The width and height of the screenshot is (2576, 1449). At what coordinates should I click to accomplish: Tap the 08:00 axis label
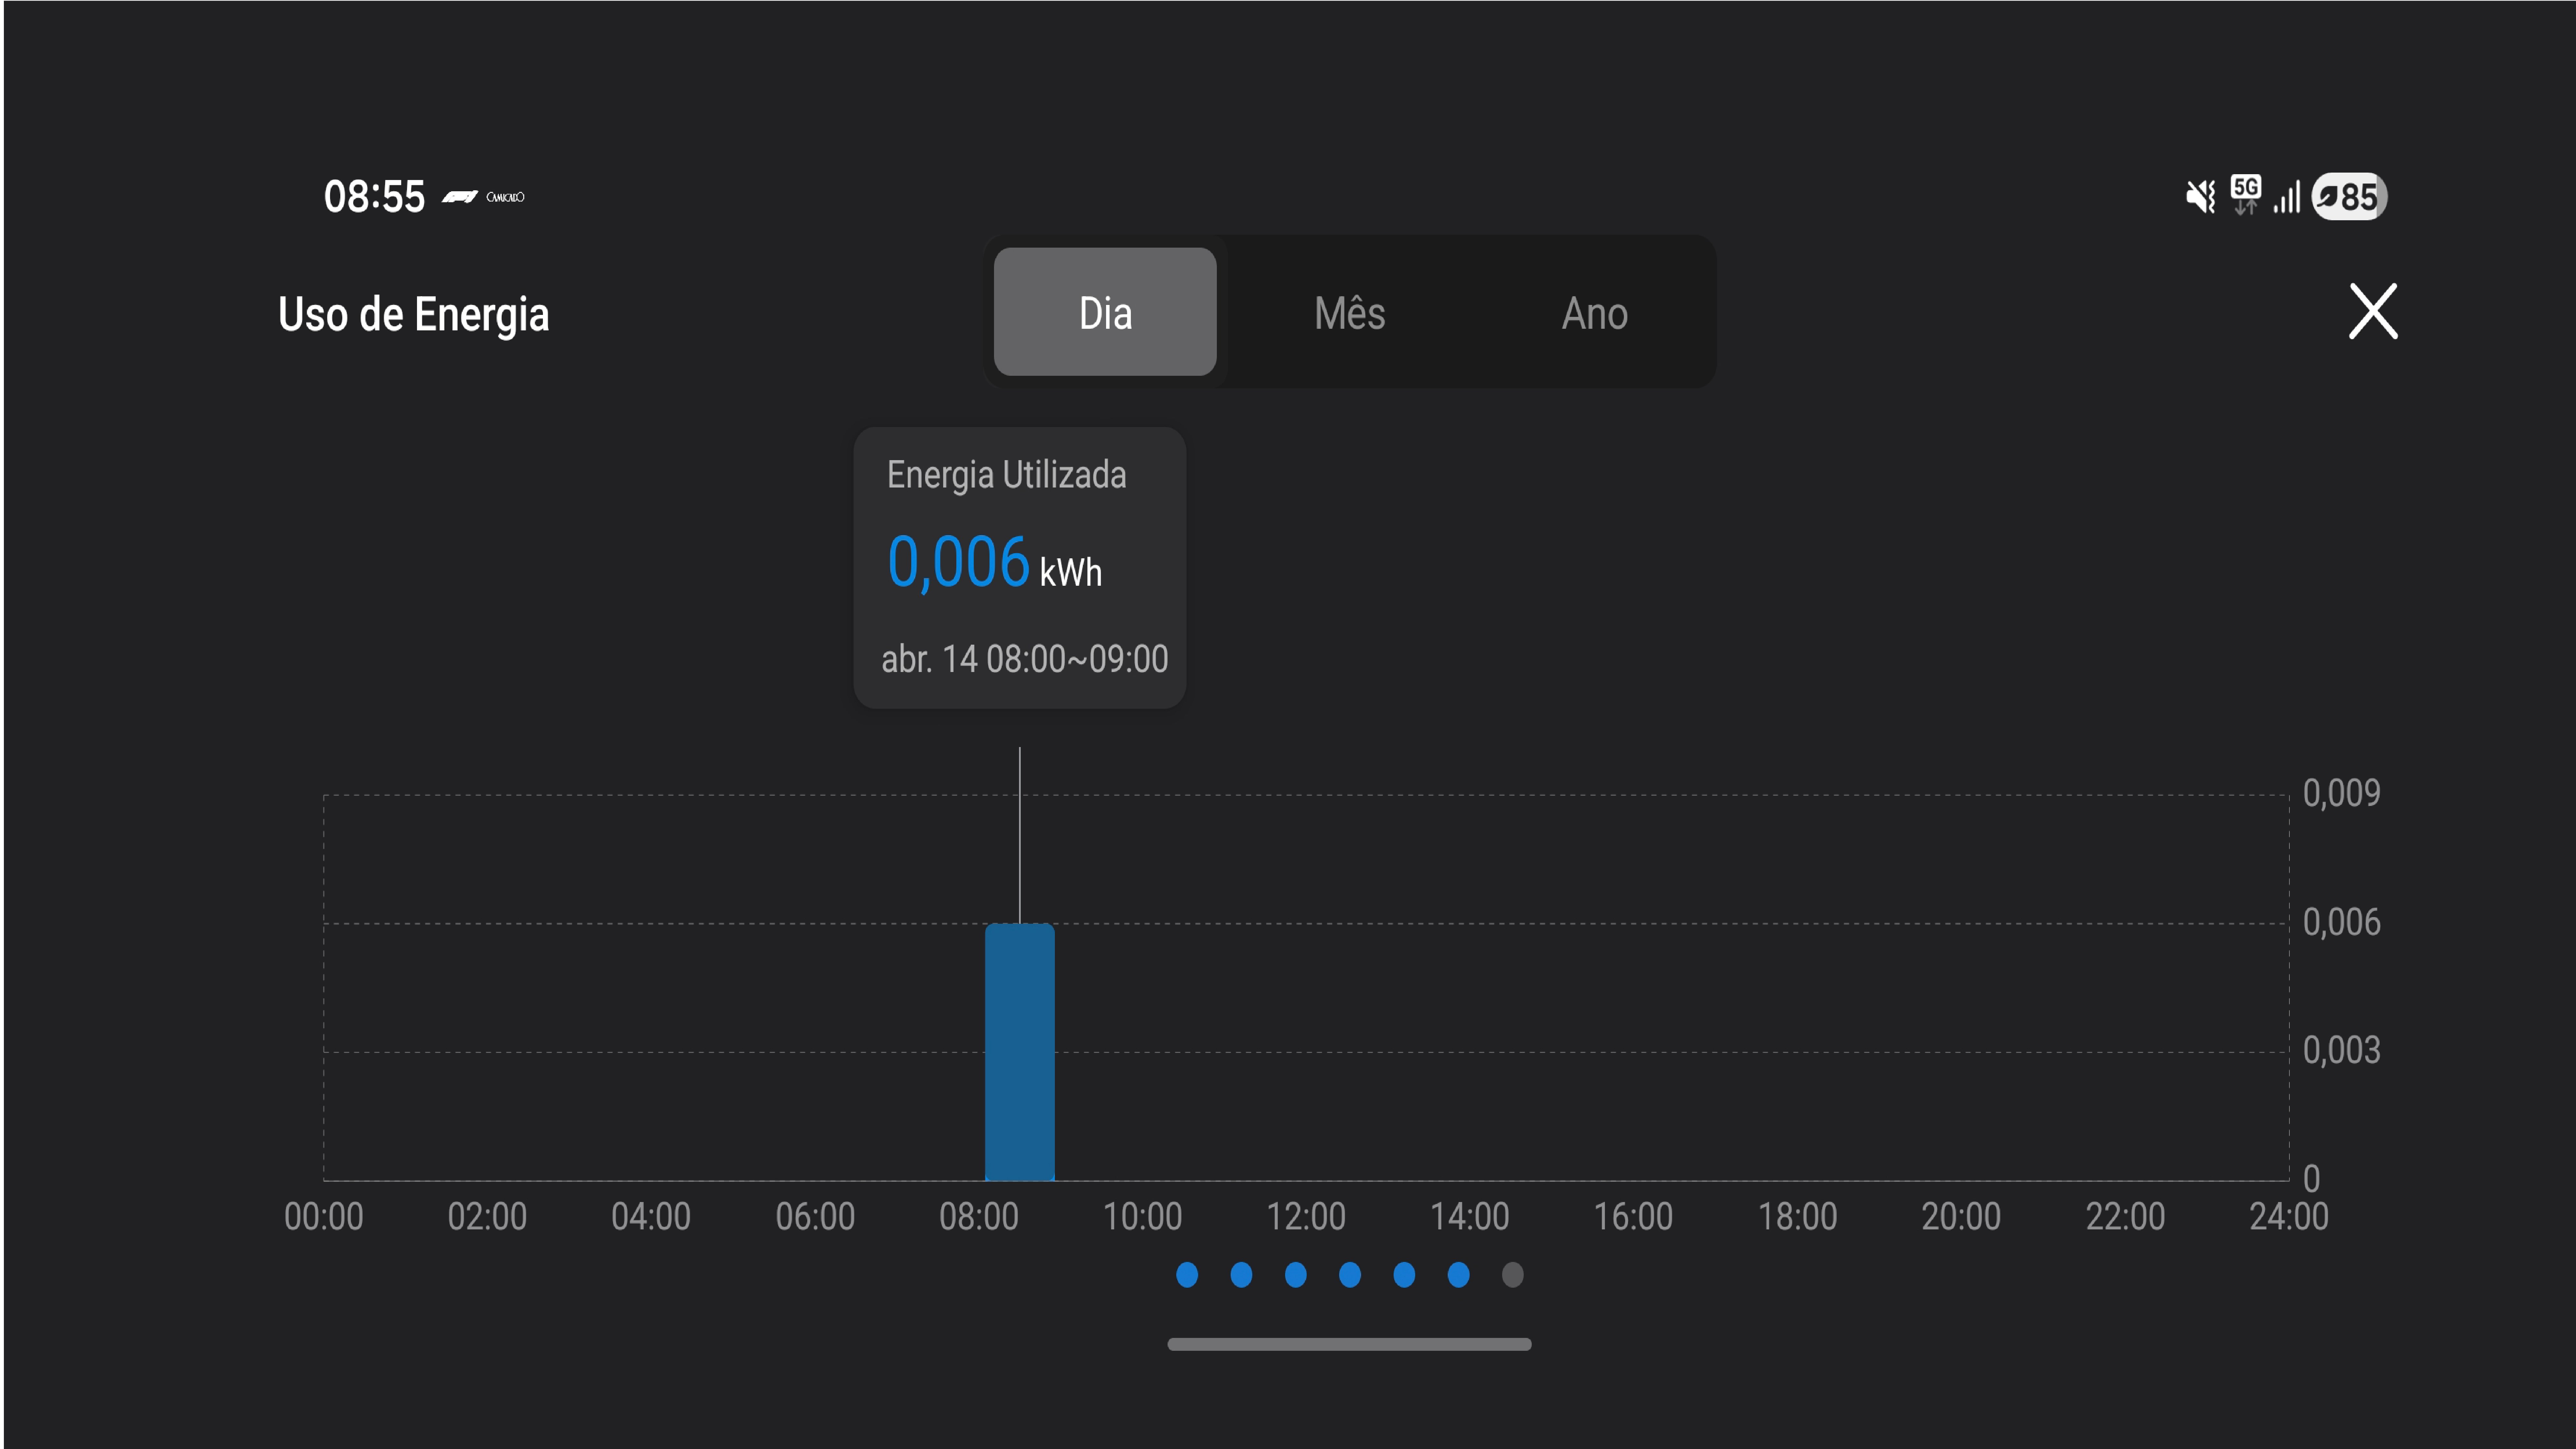tap(979, 1217)
